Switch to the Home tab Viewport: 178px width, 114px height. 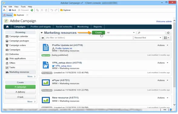click(x=8, y=15)
